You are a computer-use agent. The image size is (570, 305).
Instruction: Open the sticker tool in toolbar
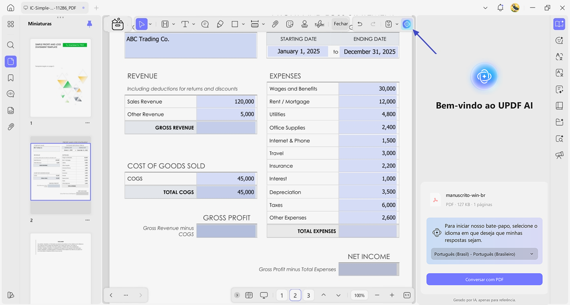pyautogui.click(x=290, y=24)
